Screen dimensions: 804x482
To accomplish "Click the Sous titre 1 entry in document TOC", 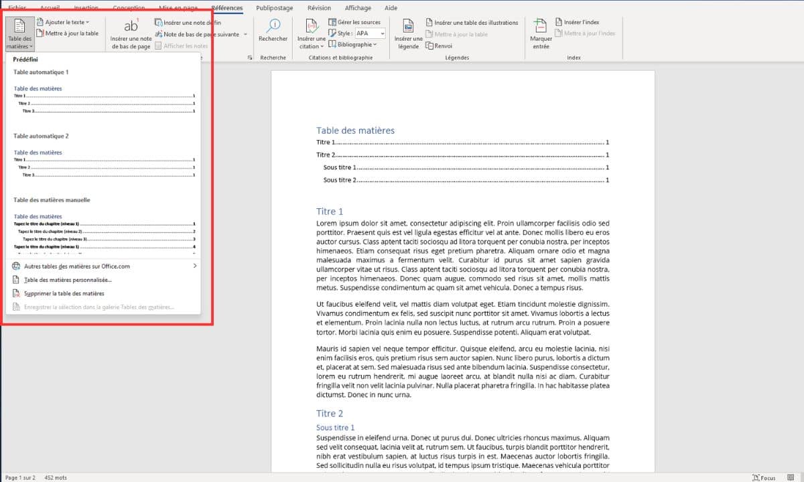I will click(466, 167).
